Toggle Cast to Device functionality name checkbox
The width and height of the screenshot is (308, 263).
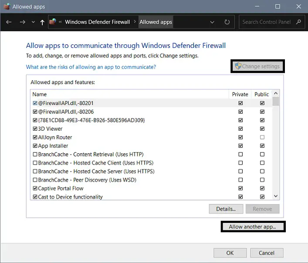coord(35,197)
